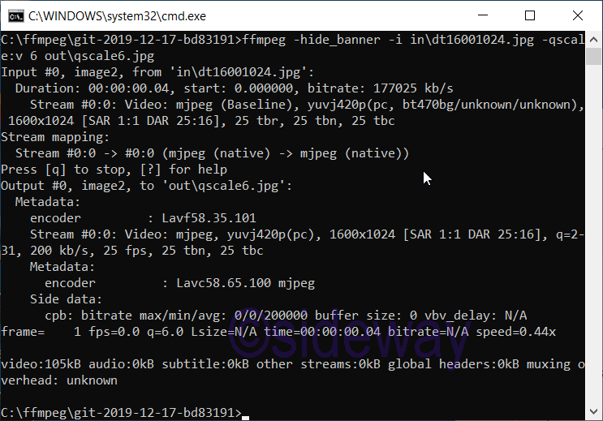The width and height of the screenshot is (603, 421).
Task: Click the 'Stream mapping:' text line
Action: point(52,137)
